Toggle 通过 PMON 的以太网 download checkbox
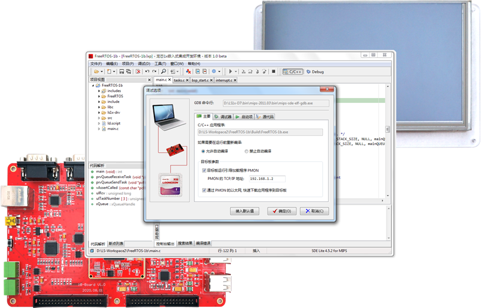Screen dimensions: 481x308 click(x=204, y=190)
